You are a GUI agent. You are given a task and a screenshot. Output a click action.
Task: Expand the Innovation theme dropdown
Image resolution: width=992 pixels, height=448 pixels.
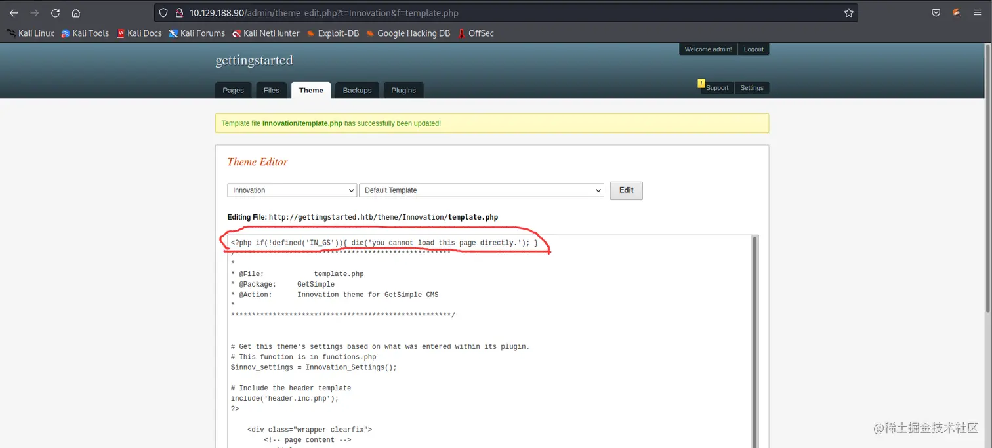pos(292,190)
